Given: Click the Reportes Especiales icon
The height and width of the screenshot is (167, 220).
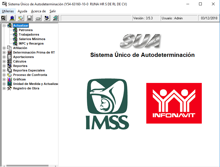Looking at the screenshot, I should click(10, 70).
